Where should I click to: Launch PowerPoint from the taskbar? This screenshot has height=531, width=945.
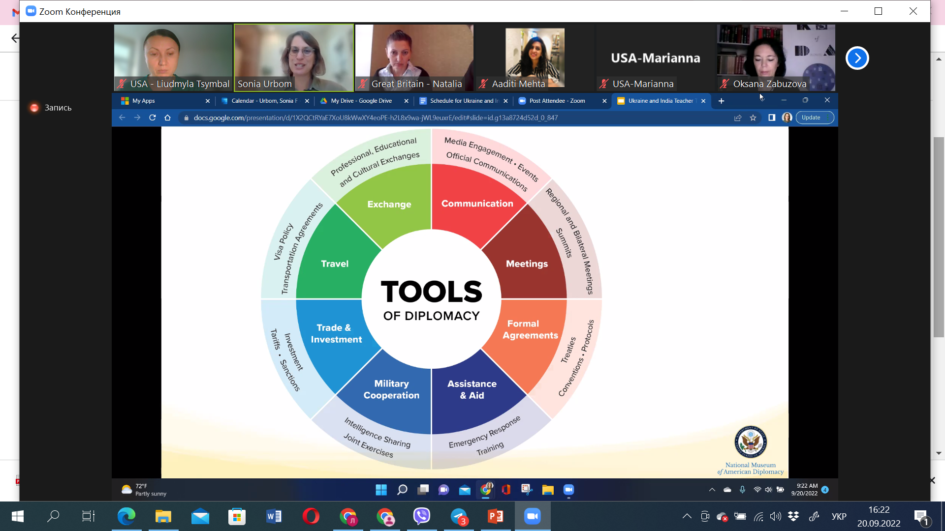pos(496,516)
